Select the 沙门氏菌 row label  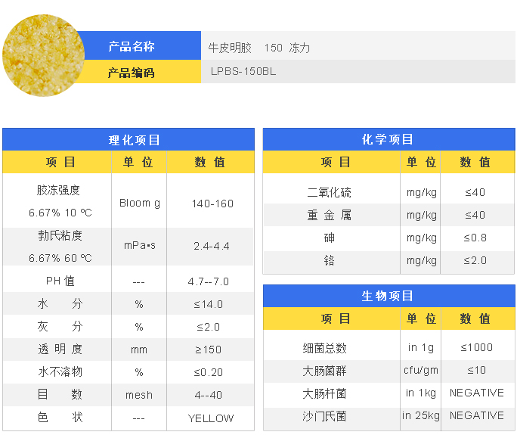[324, 416]
